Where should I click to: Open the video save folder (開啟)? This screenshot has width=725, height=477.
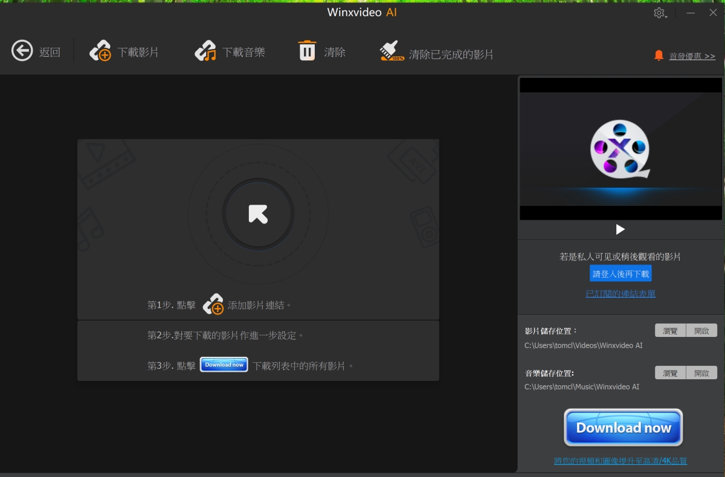(701, 331)
